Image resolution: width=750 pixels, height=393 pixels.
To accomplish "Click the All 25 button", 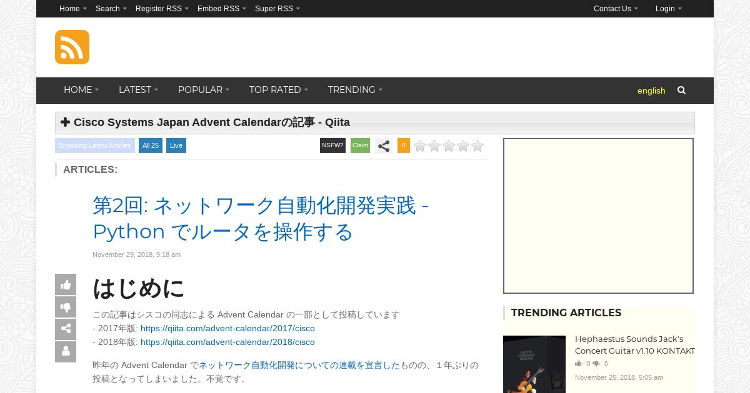I will tap(151, 145).
